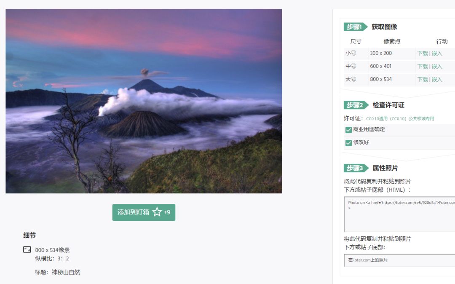The image size is (455, 284).
Task: Open embed option for large size
Action: [437, 80]
